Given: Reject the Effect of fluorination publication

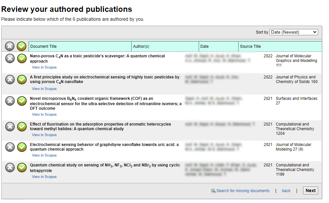Looking at the screenshot, I should (10, 127).
